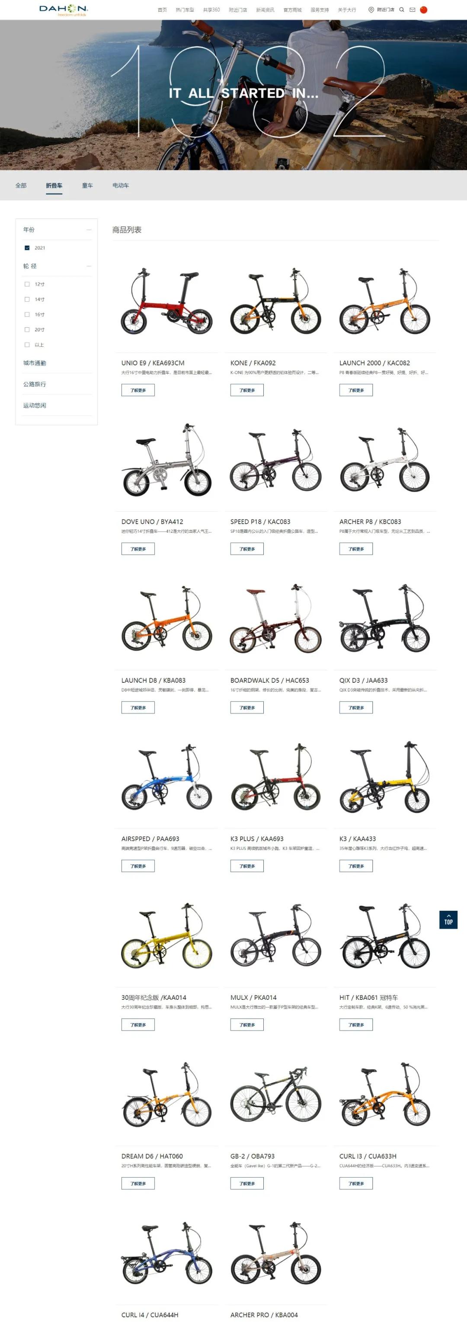Expand the 城市通勤 filter category

click(35, 363)
